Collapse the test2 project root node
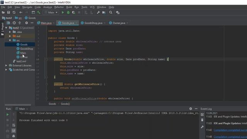Image resolution: width=247 pixels, height=139 pixels. click(x=6, y=28)
